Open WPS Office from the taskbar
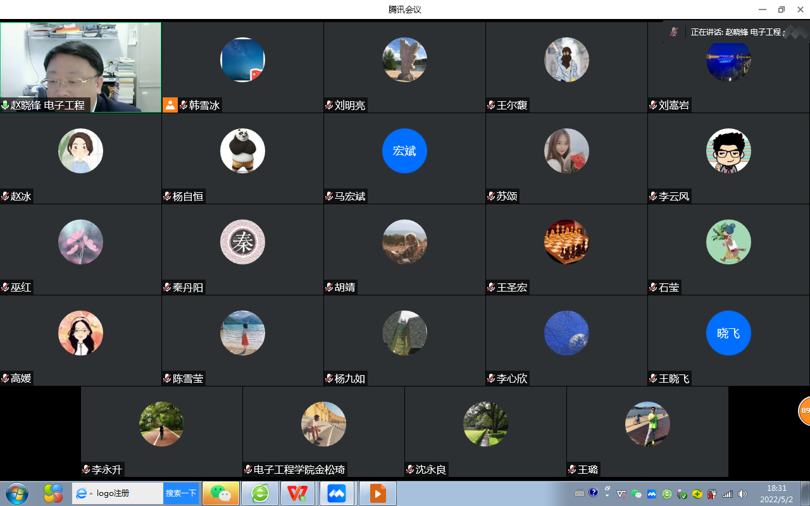This screenshot has height=506, width=810. 297,493
